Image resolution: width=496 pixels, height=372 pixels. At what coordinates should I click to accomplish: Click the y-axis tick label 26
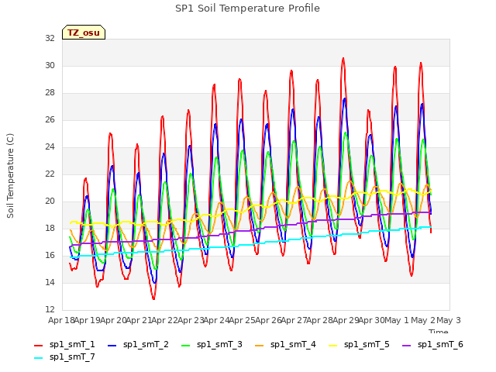coord(50,119)
